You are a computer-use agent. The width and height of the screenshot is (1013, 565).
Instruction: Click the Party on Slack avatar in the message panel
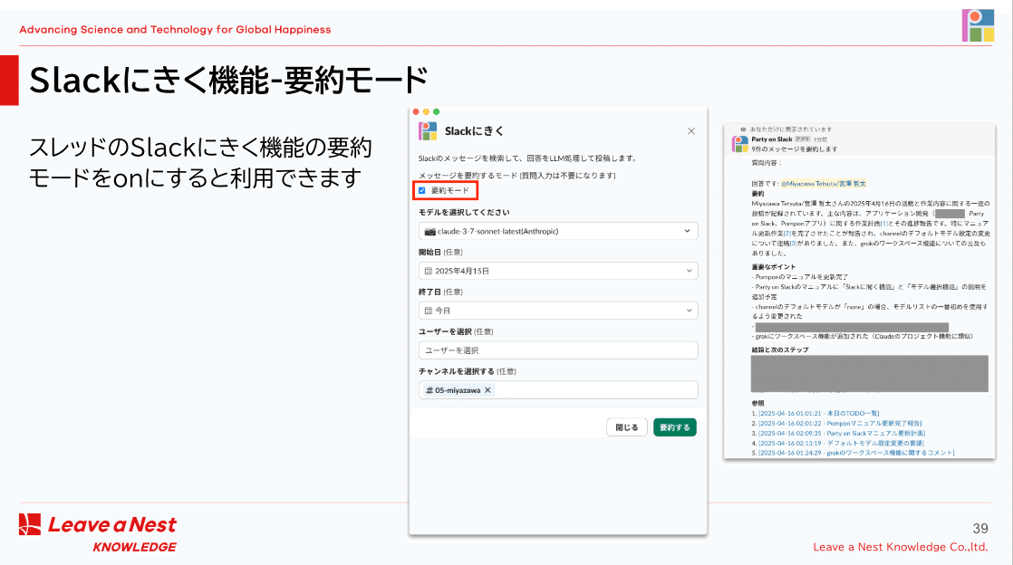[738, 145]
